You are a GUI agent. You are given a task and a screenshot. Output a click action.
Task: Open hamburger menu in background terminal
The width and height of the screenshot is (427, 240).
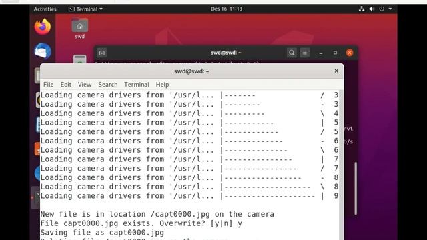(304, 53)
